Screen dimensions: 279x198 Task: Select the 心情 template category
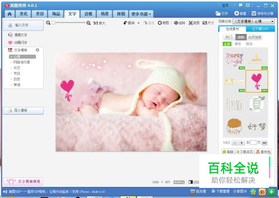(23, 57)
